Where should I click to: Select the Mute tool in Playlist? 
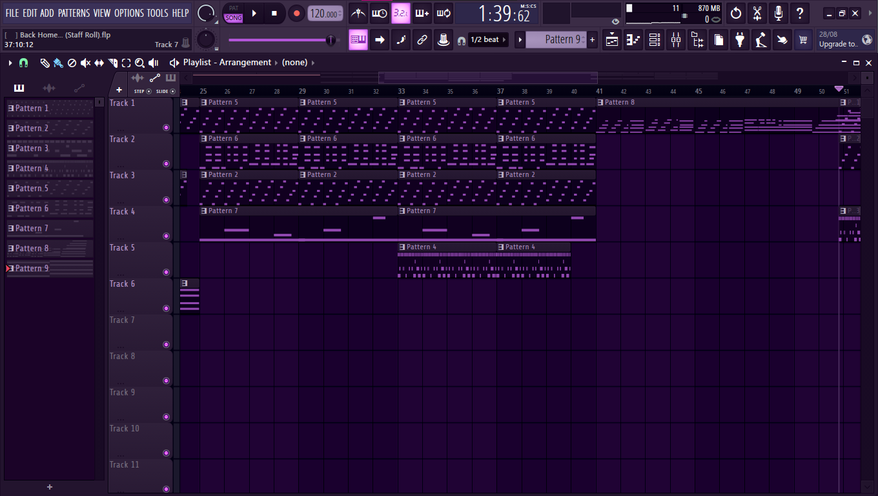(85, 63)
